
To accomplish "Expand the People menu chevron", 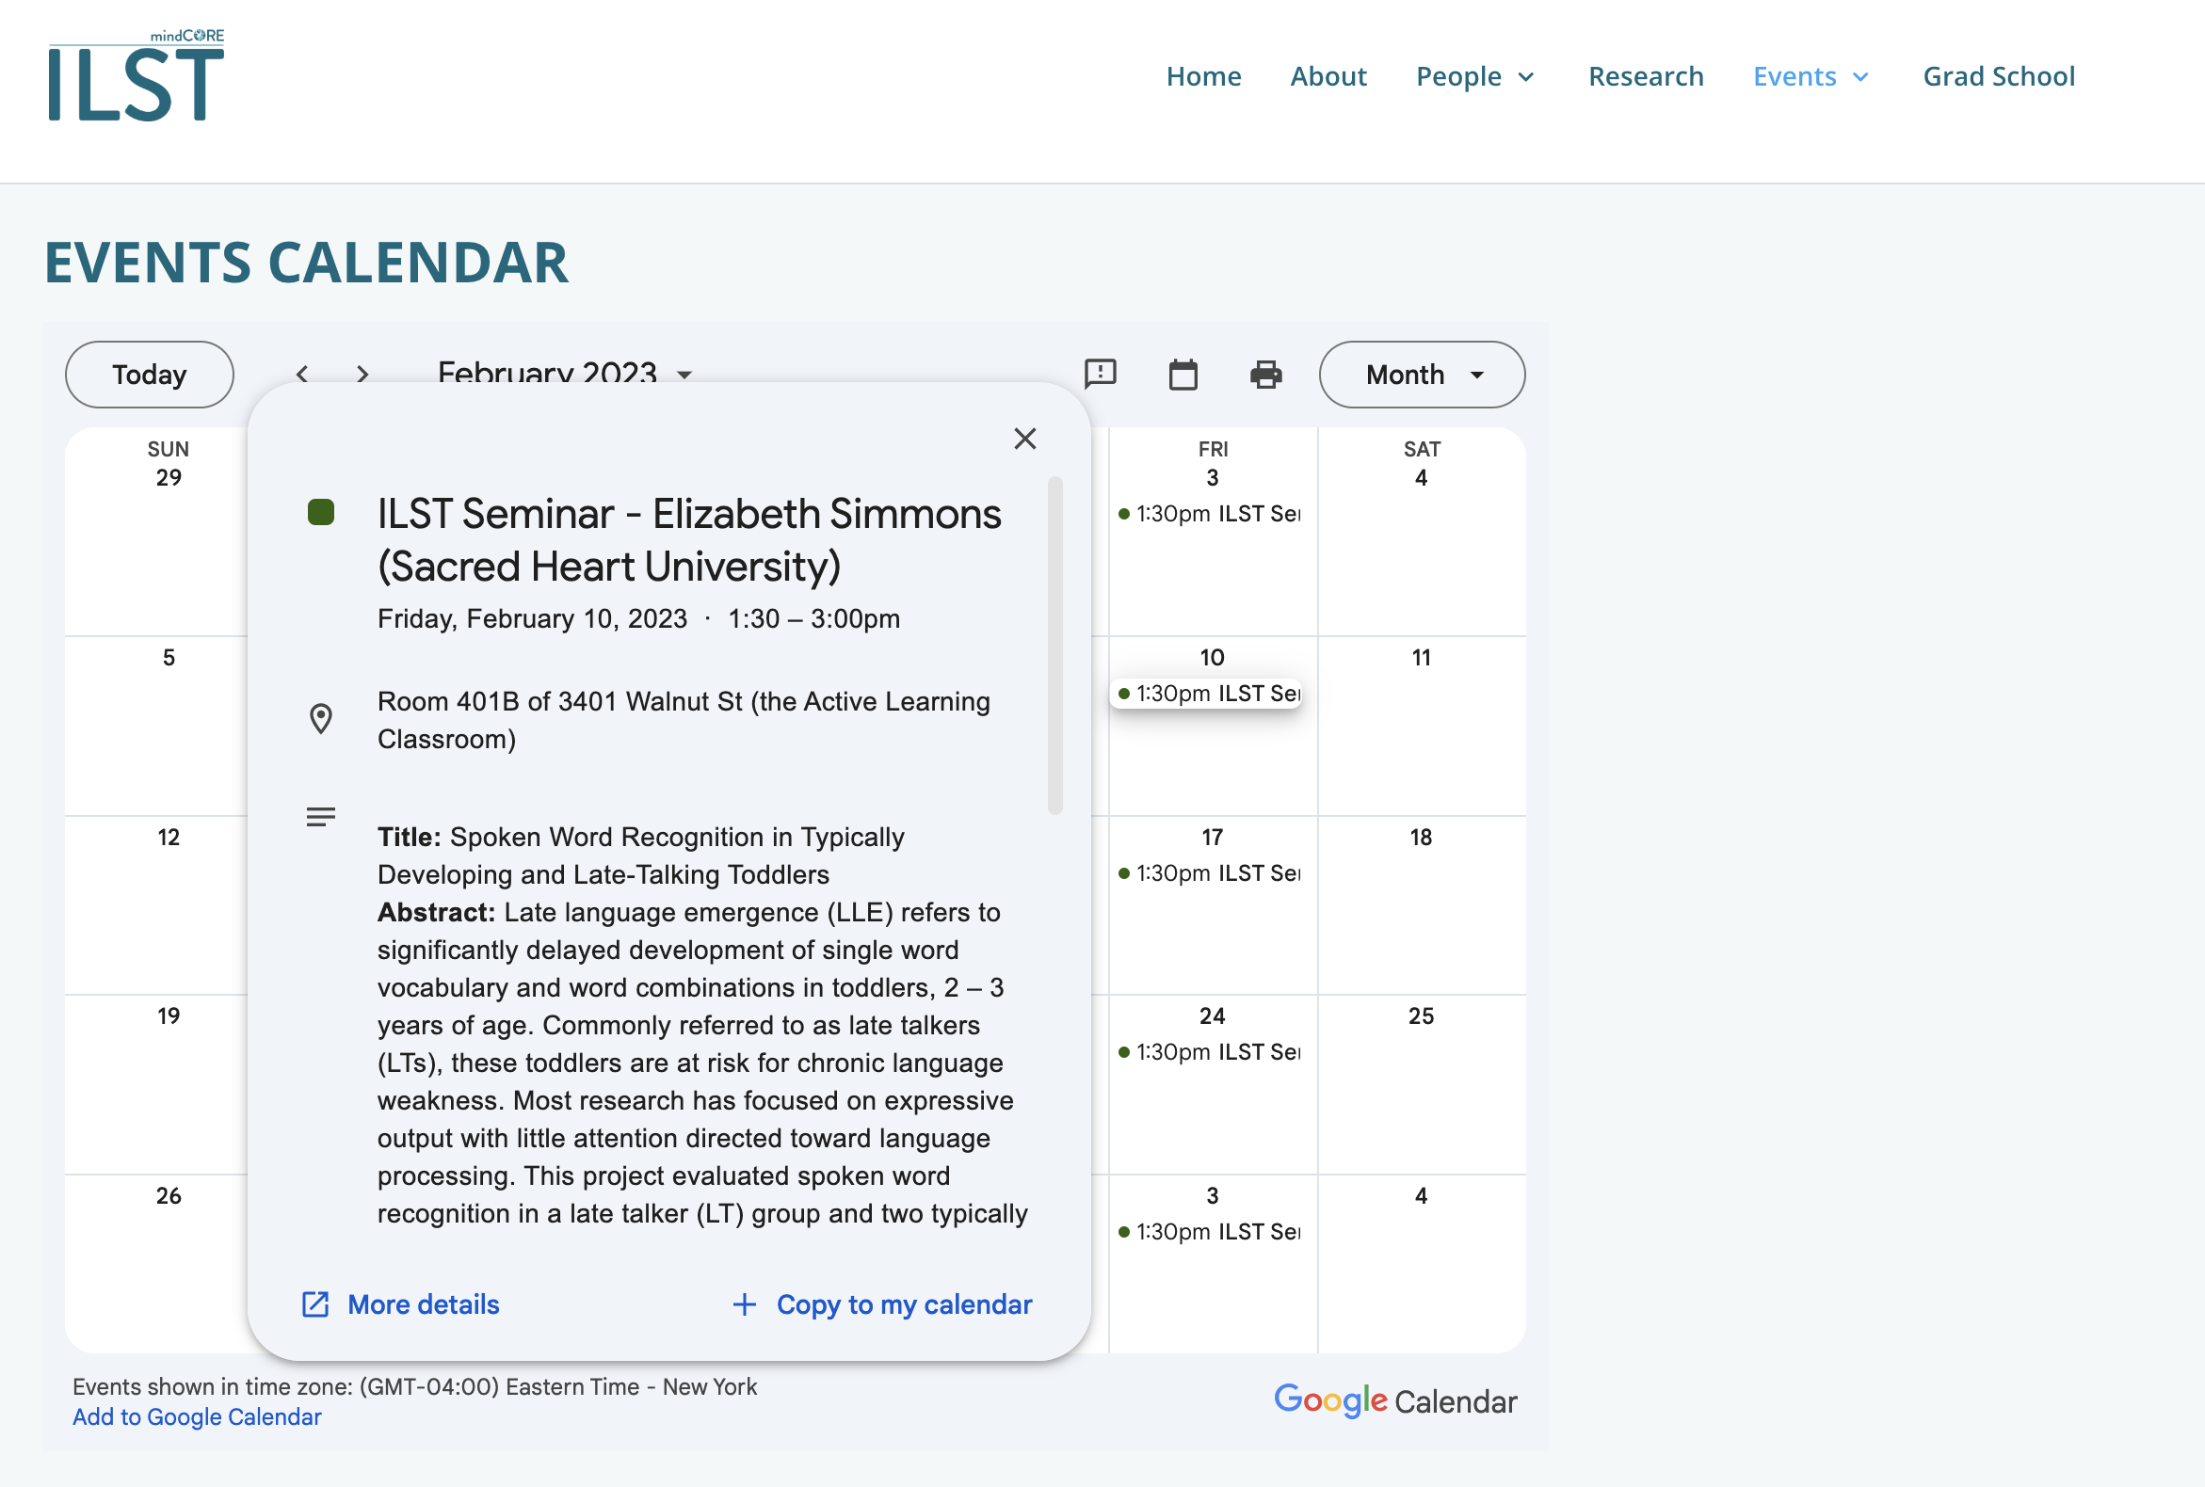I will point(1526,77).
